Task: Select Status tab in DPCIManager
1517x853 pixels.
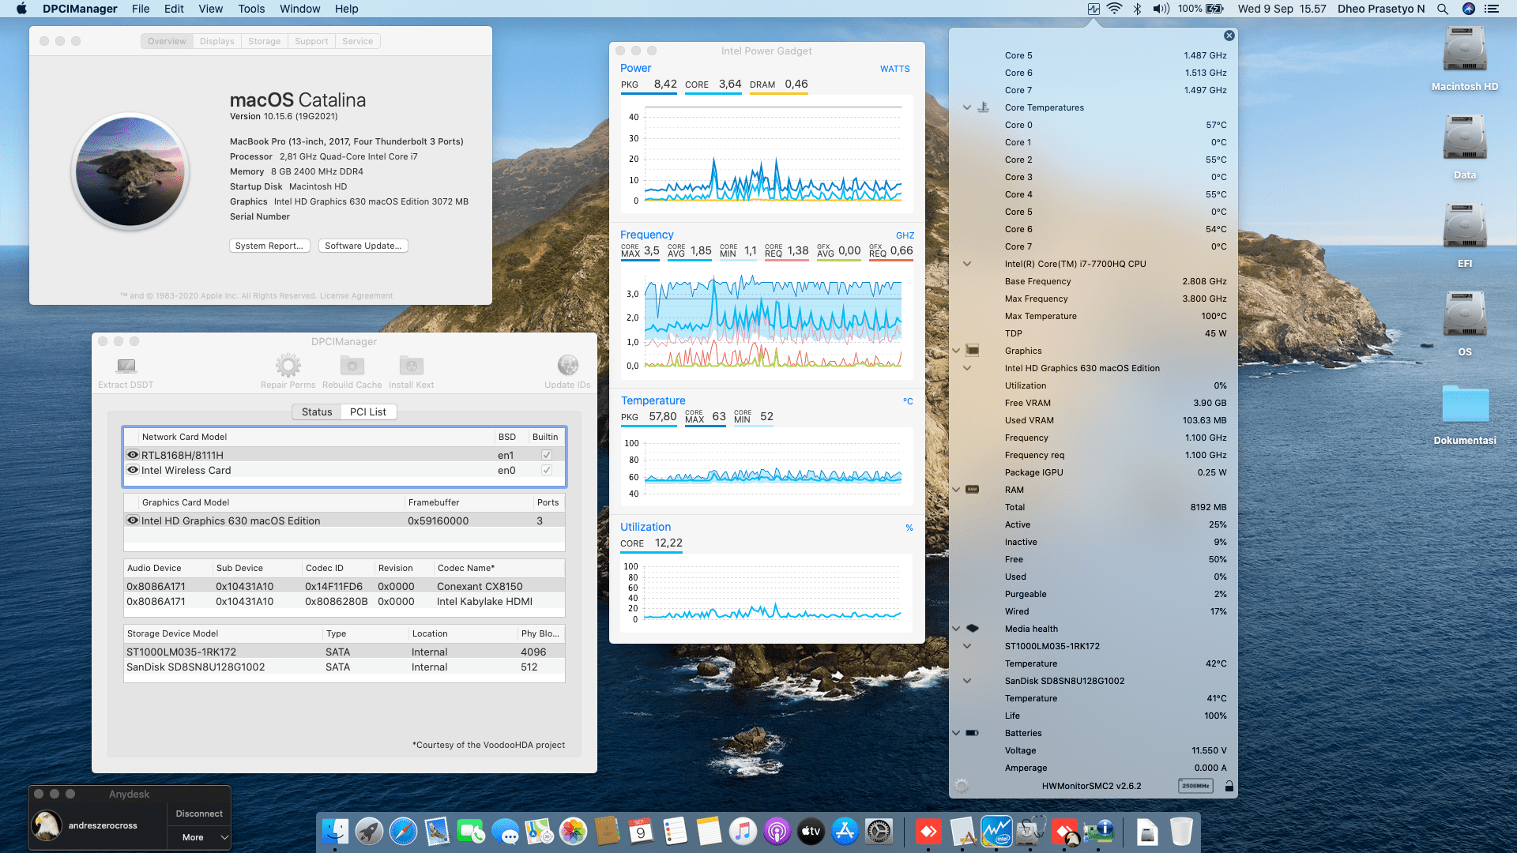Action: (x=317, y=411)
